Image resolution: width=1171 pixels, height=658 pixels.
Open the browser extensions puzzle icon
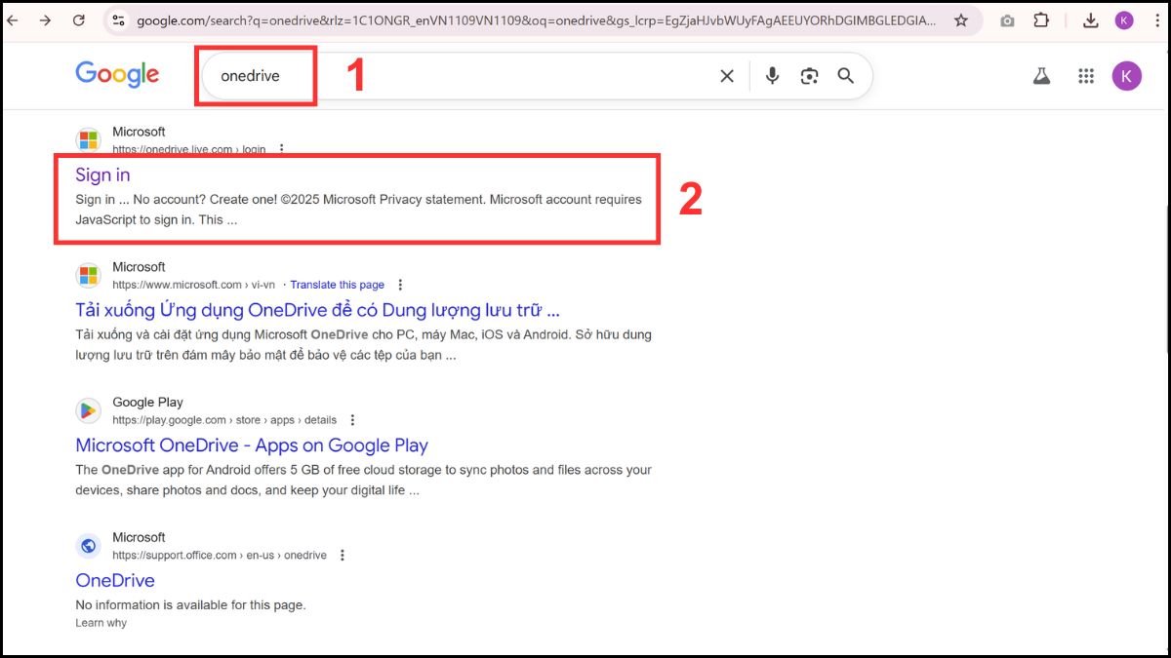(x=1041, y=19)
